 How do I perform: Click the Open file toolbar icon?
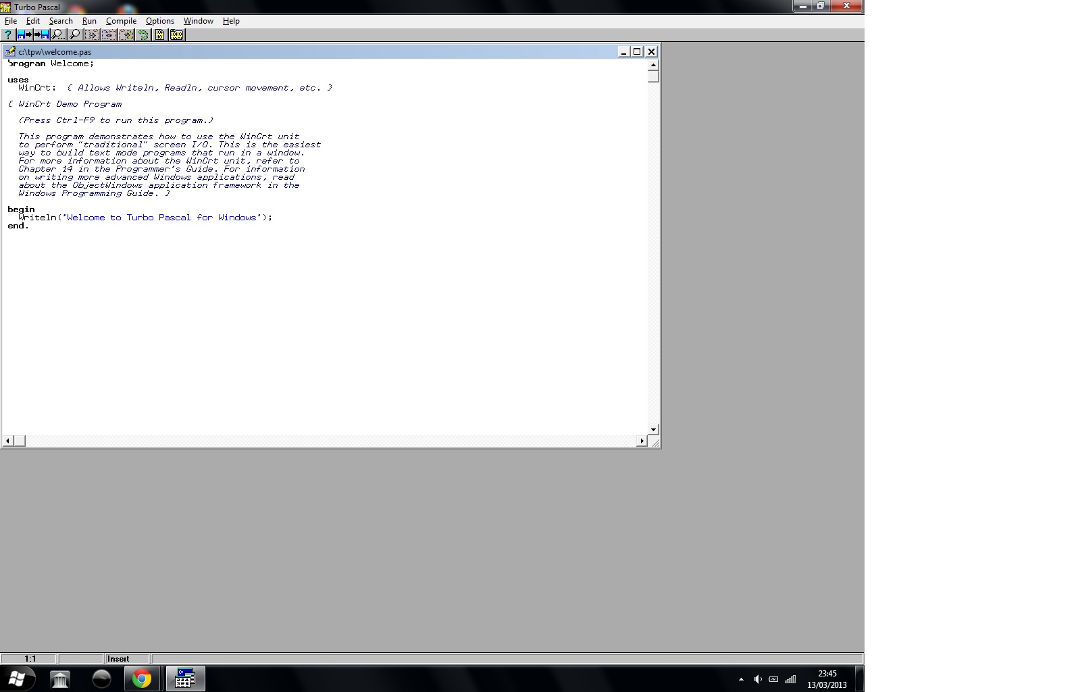(25, 34)
